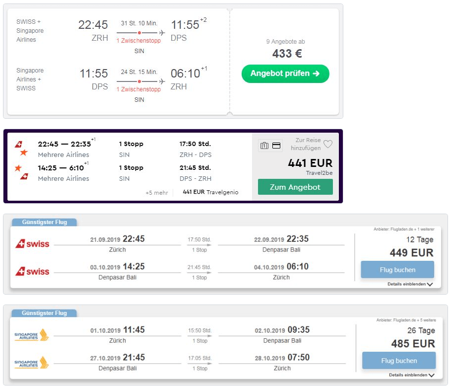Click the 21:45 Std. duration in purple card
The width and height of the screenshot is (450, 388).
point(195,167)
